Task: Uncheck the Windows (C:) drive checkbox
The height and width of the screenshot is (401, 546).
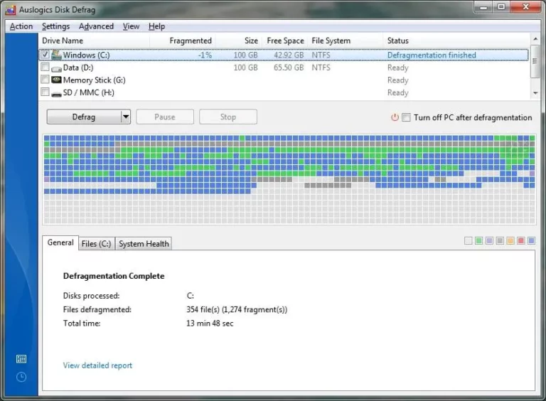Action: [x=45, y=54]
